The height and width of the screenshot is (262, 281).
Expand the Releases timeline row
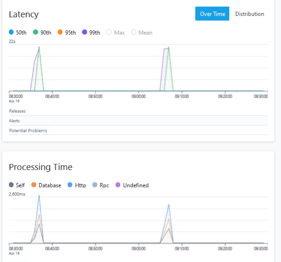(x=17, y=111)
